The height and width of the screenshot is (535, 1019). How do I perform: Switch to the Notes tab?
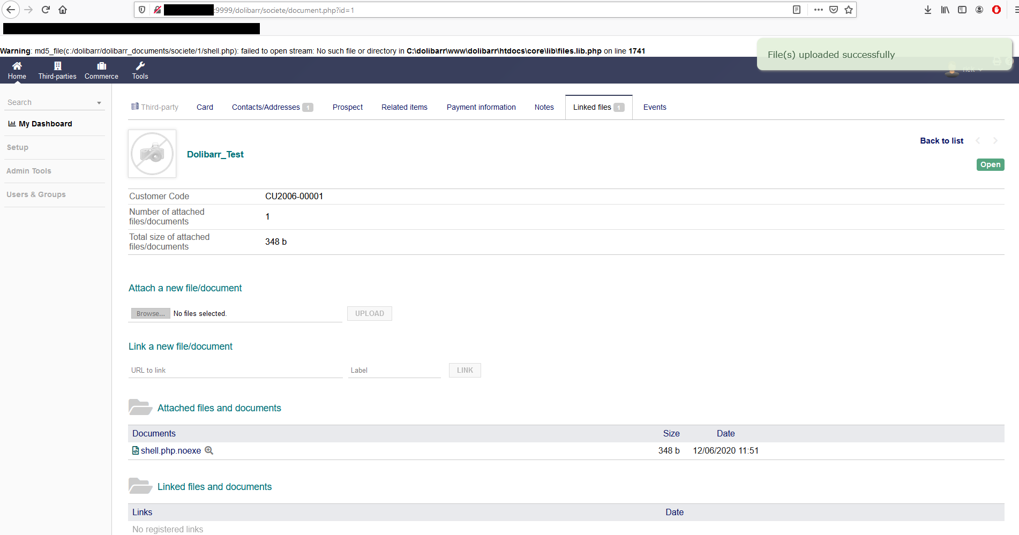(x=544, y=107)
